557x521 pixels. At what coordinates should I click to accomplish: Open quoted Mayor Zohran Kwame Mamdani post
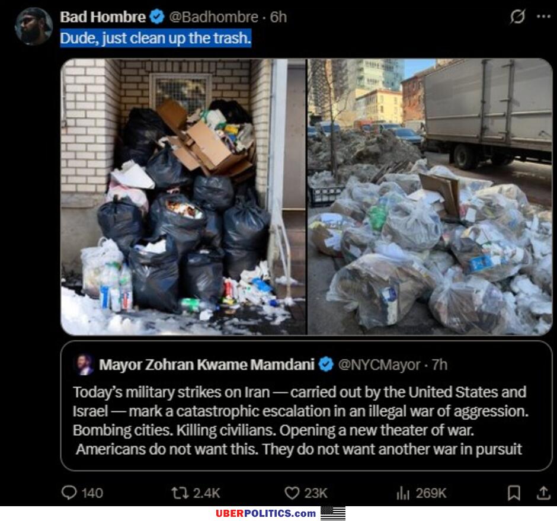point(306,406)
